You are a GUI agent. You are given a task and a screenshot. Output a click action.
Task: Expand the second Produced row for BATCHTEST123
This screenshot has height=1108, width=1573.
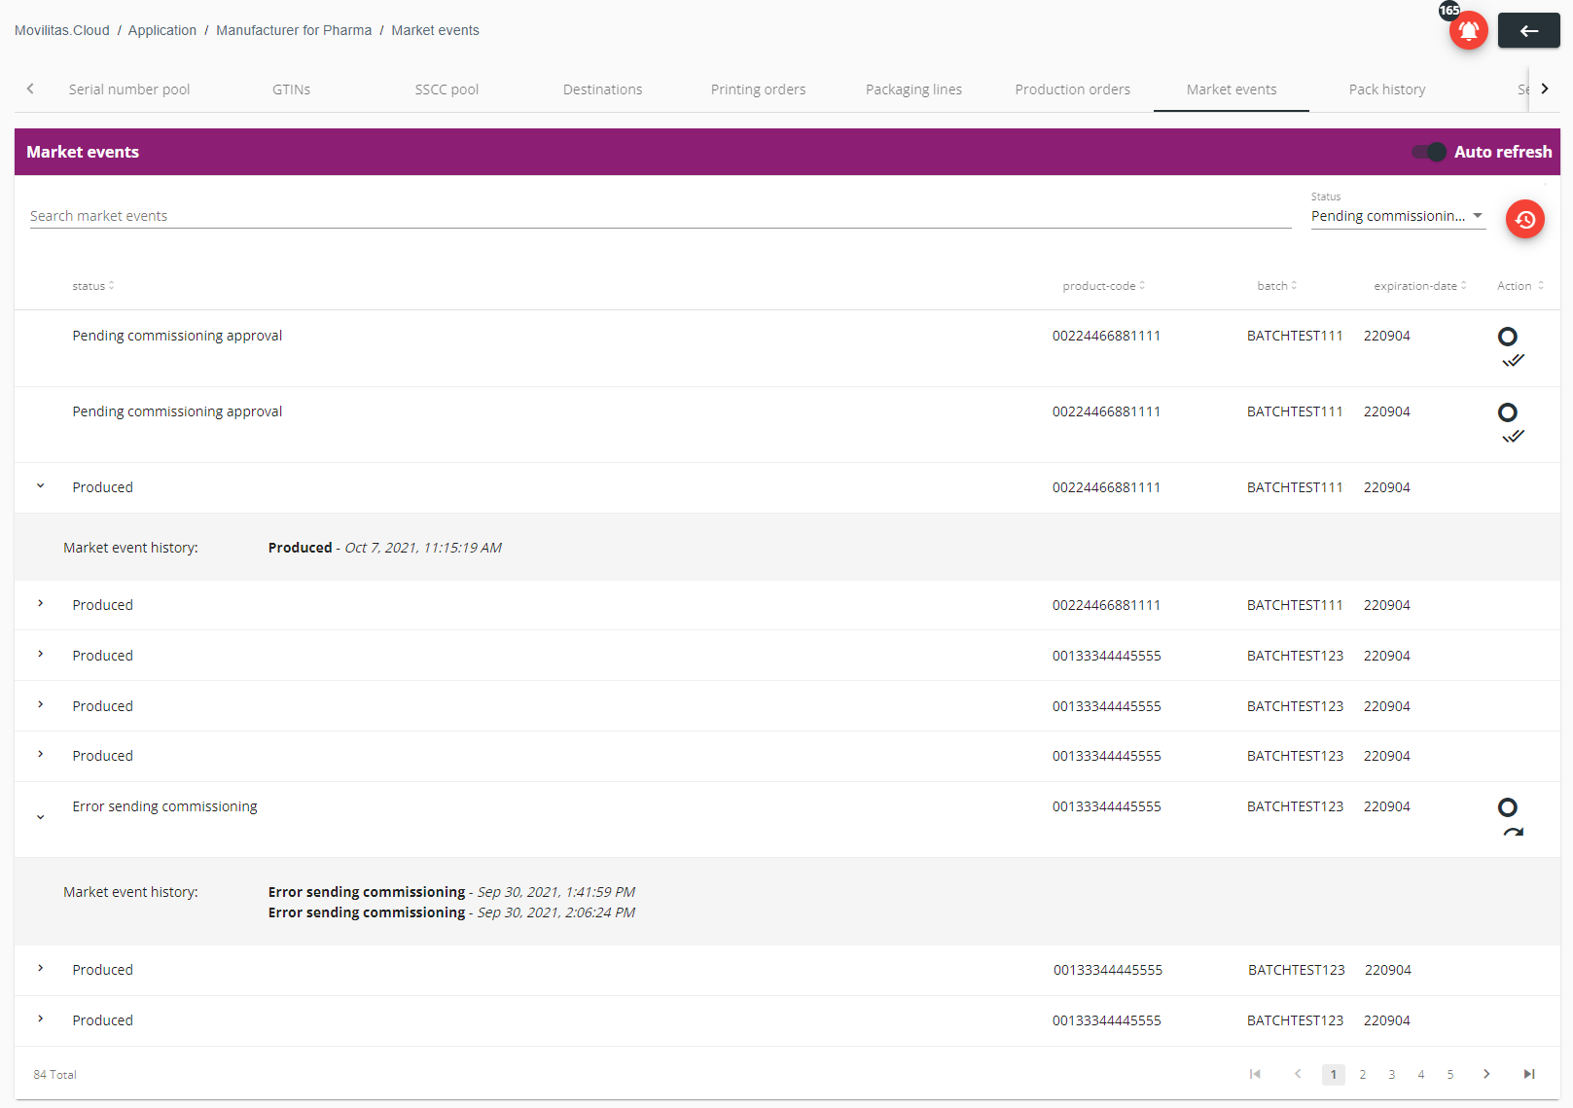click(41, 704)
